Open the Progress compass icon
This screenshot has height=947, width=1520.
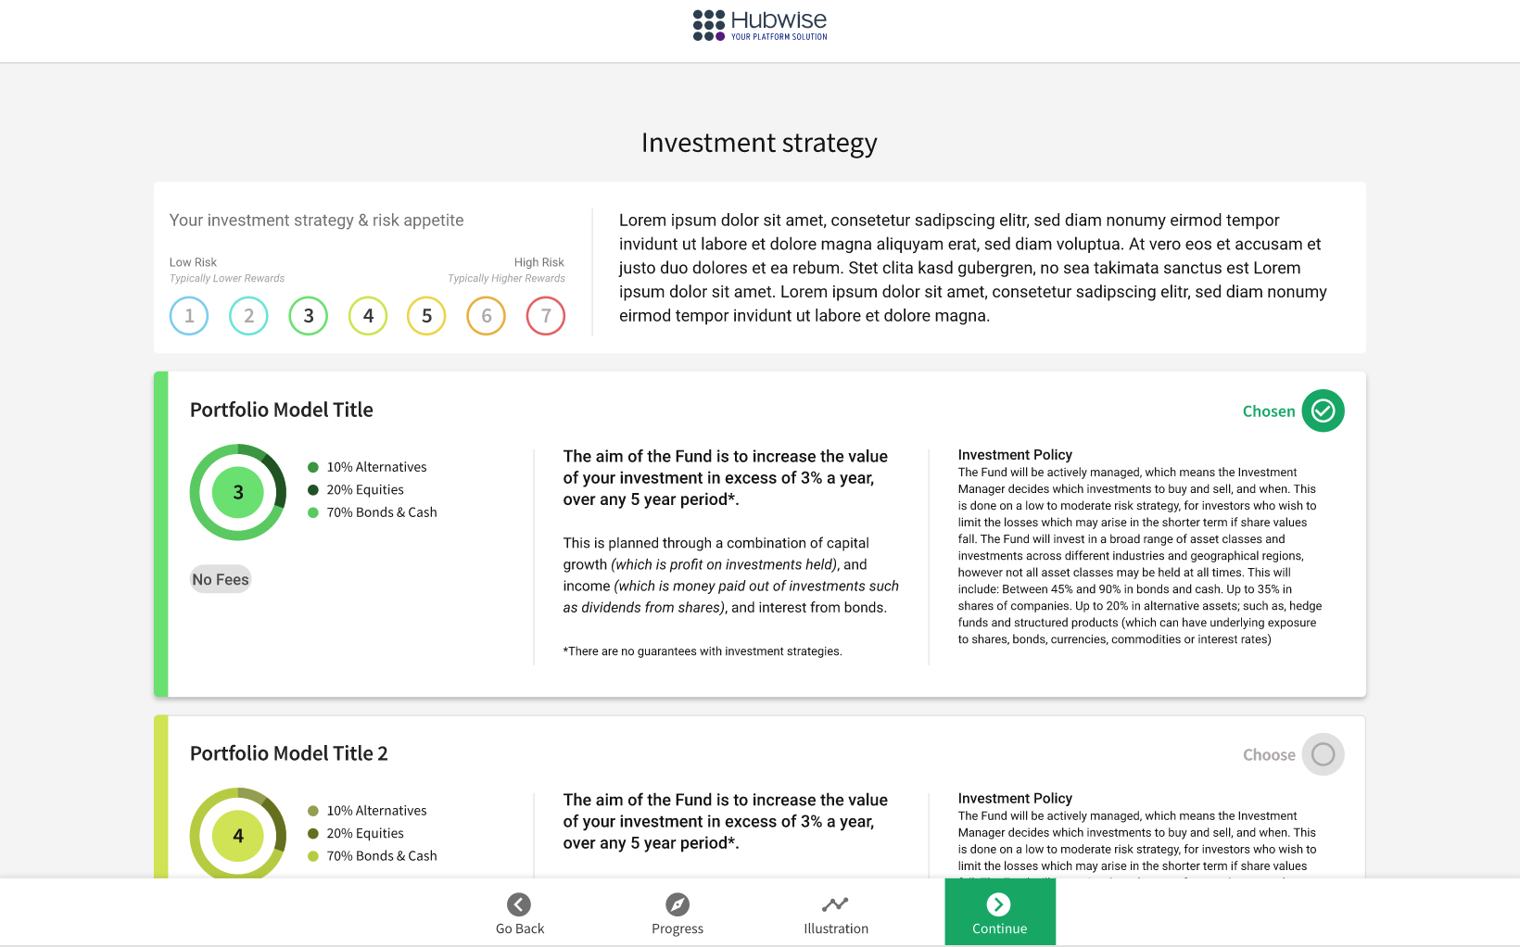coord(678,904)
